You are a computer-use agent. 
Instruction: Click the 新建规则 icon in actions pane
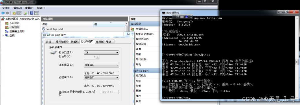click(132, 29)
